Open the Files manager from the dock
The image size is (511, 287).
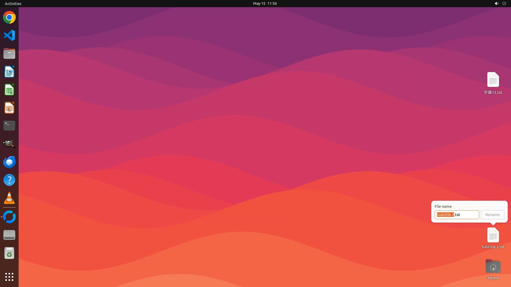point(9,54)
